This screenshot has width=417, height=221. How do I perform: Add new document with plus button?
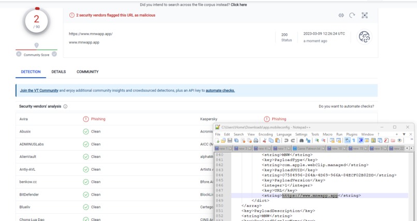(x=396, y=134)
